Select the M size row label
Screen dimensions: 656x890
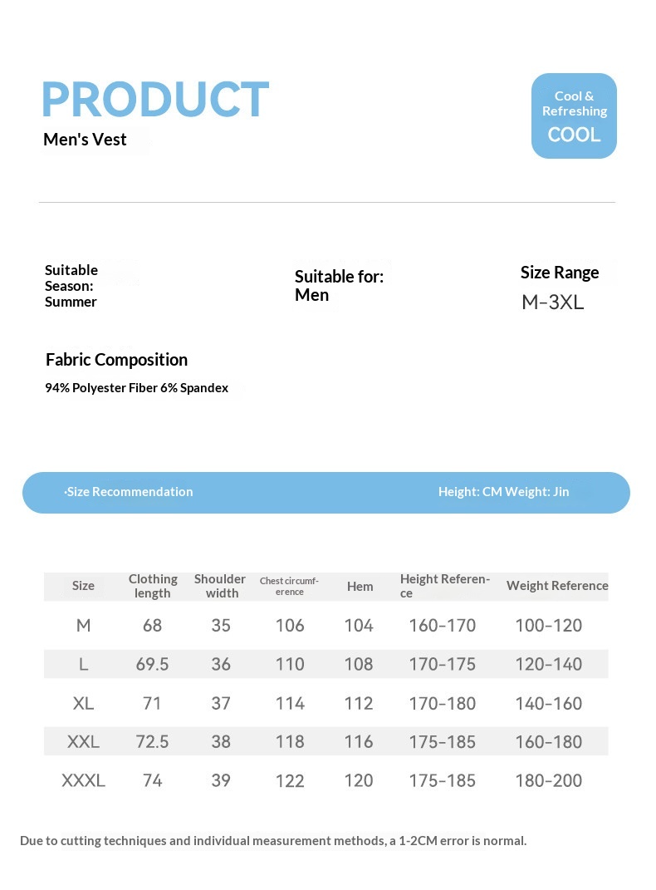tap(83, 626)
